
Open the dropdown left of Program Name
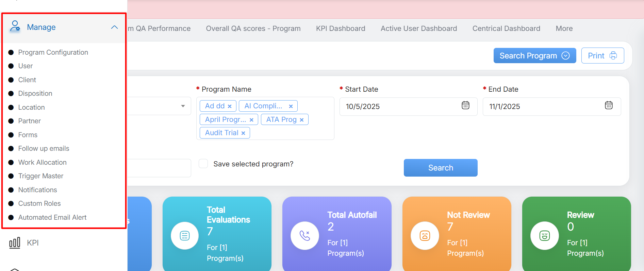tap(183, 106)
